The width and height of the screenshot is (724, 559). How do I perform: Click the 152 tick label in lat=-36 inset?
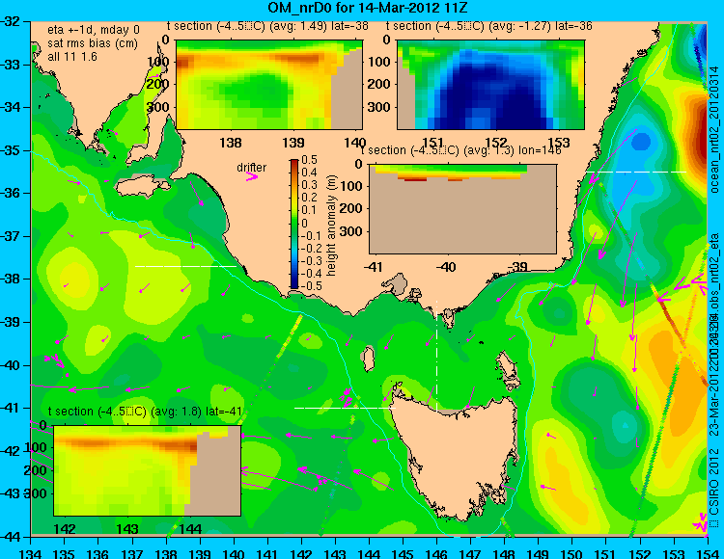click(496, 142)
